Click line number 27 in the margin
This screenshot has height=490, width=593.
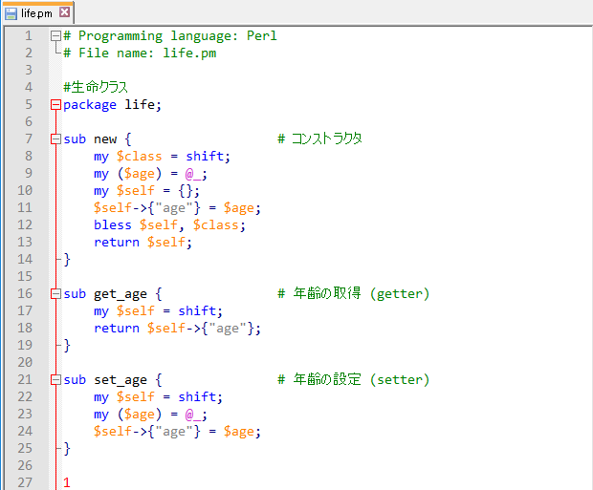point(25,482)
